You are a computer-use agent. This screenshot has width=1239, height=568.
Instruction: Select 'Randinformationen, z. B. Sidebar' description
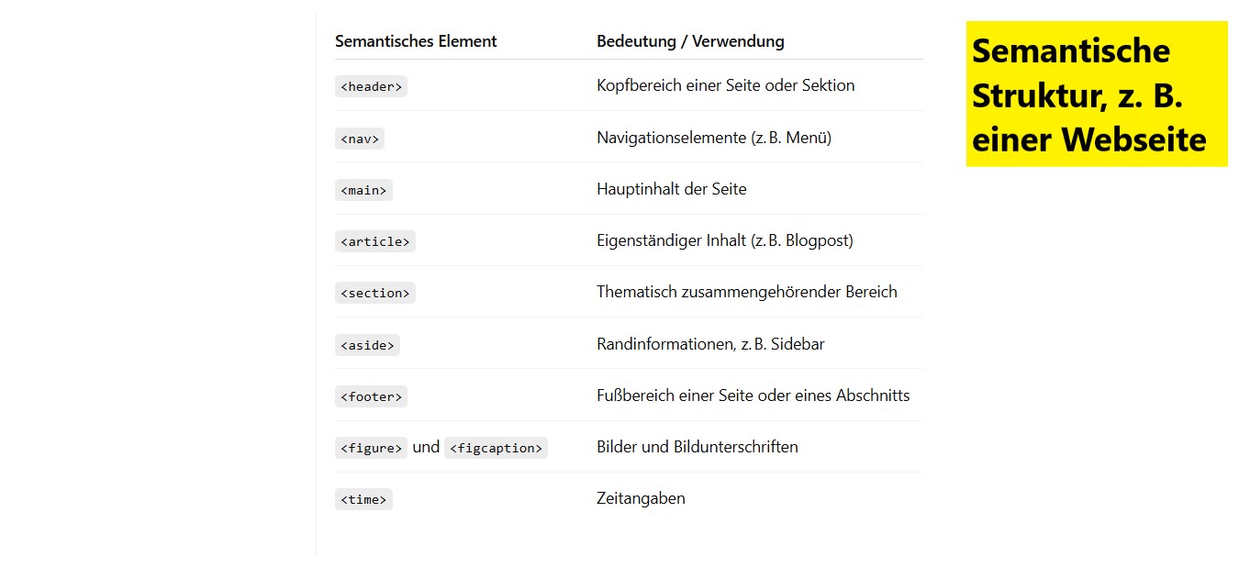click(710, 344)
